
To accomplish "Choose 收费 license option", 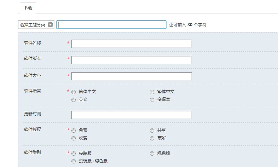I will (x=74, y=138).
